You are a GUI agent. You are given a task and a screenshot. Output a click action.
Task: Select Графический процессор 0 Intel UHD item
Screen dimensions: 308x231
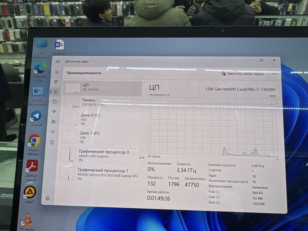tap(100, 155)
